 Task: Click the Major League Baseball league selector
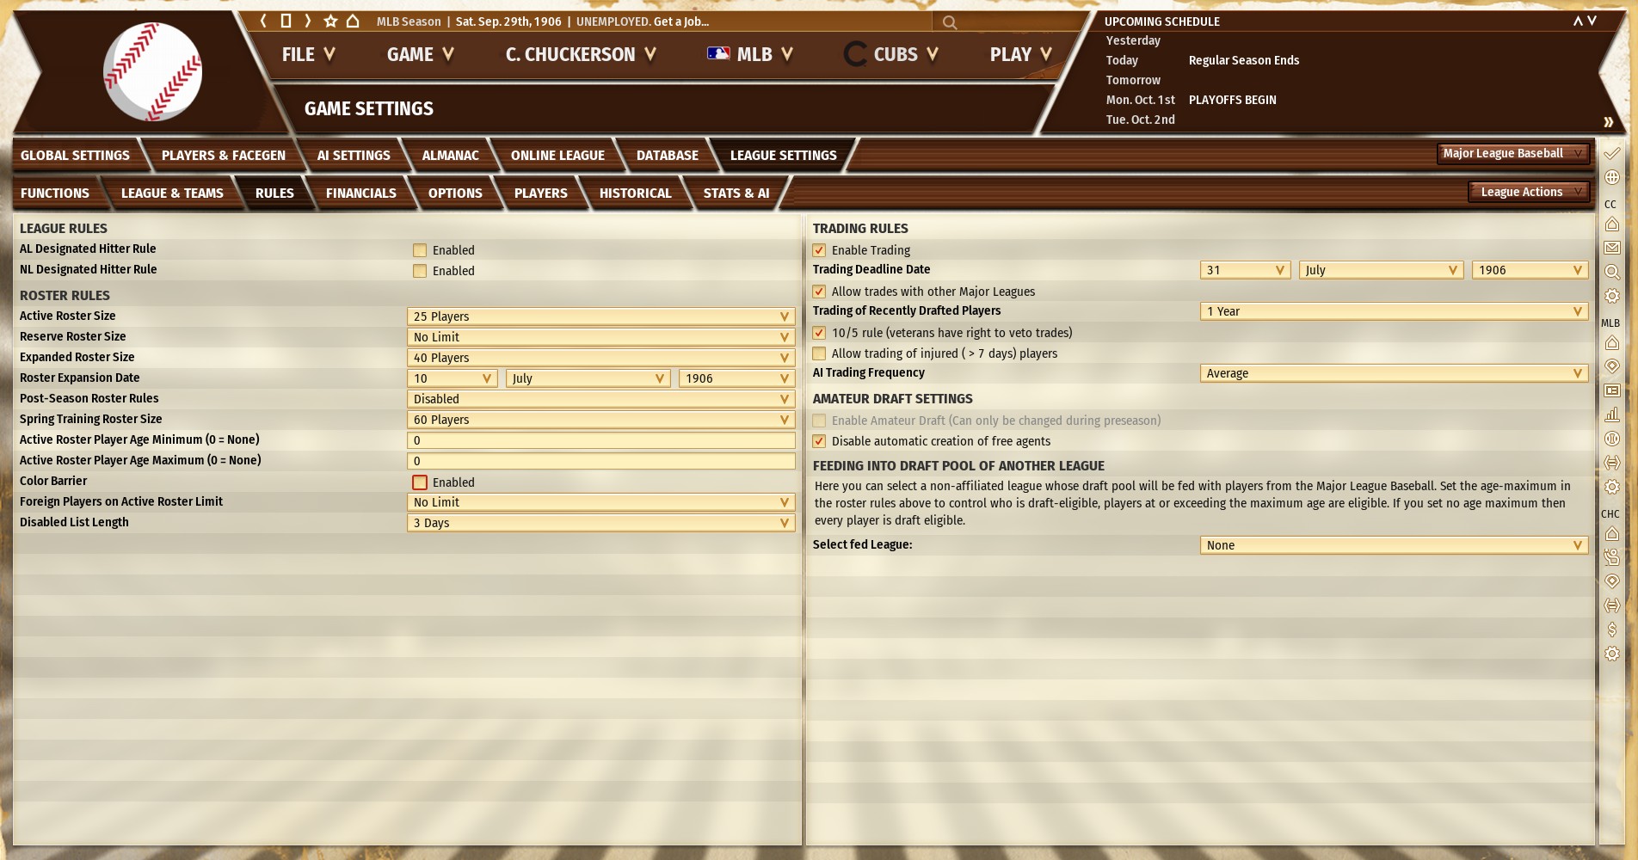[x=1512, y=154]
